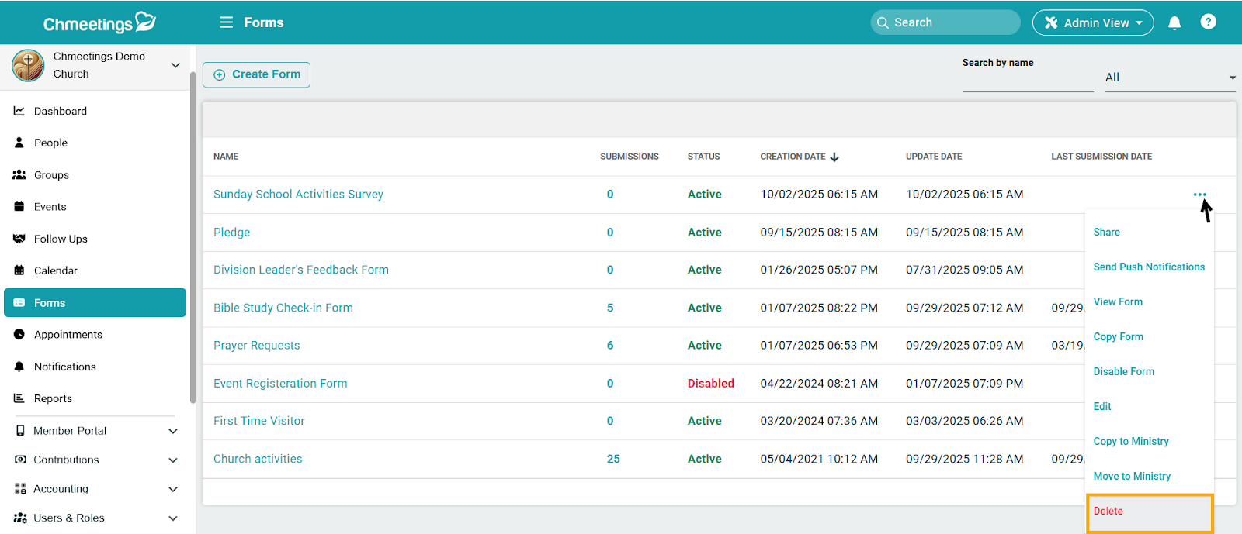1242x534 pixels.
Task: Click the notification bell icon in header
Action: tap(1174, 22)
